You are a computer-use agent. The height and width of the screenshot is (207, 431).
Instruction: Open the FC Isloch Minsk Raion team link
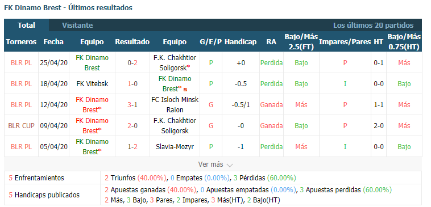pyautogui.click(x=175, y=105)
